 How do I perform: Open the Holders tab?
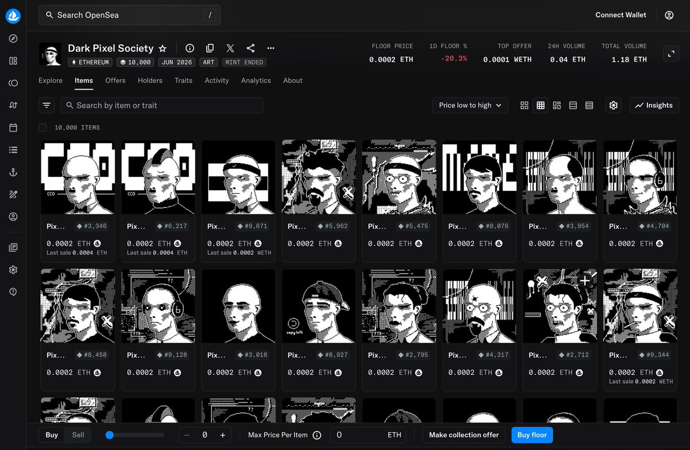tap(150, 80)
